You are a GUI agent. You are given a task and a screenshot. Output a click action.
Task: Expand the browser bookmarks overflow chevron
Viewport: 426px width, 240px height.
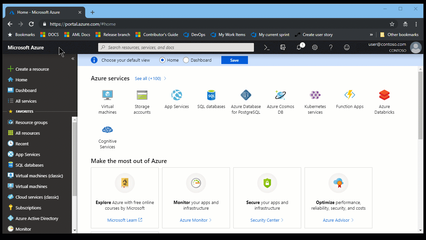point(371,35)
